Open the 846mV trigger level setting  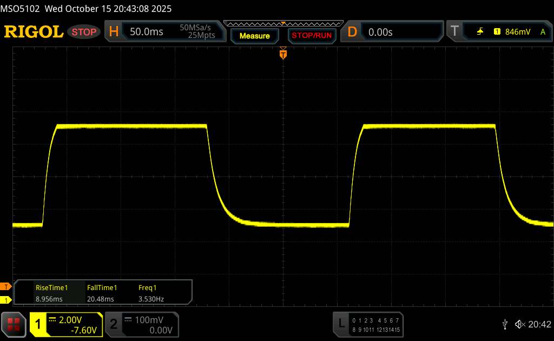tap(518, 32)
